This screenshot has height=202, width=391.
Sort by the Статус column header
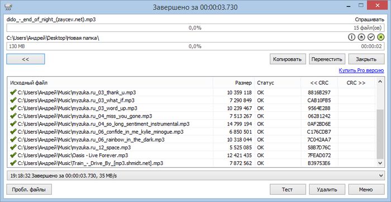click(278, 83)
